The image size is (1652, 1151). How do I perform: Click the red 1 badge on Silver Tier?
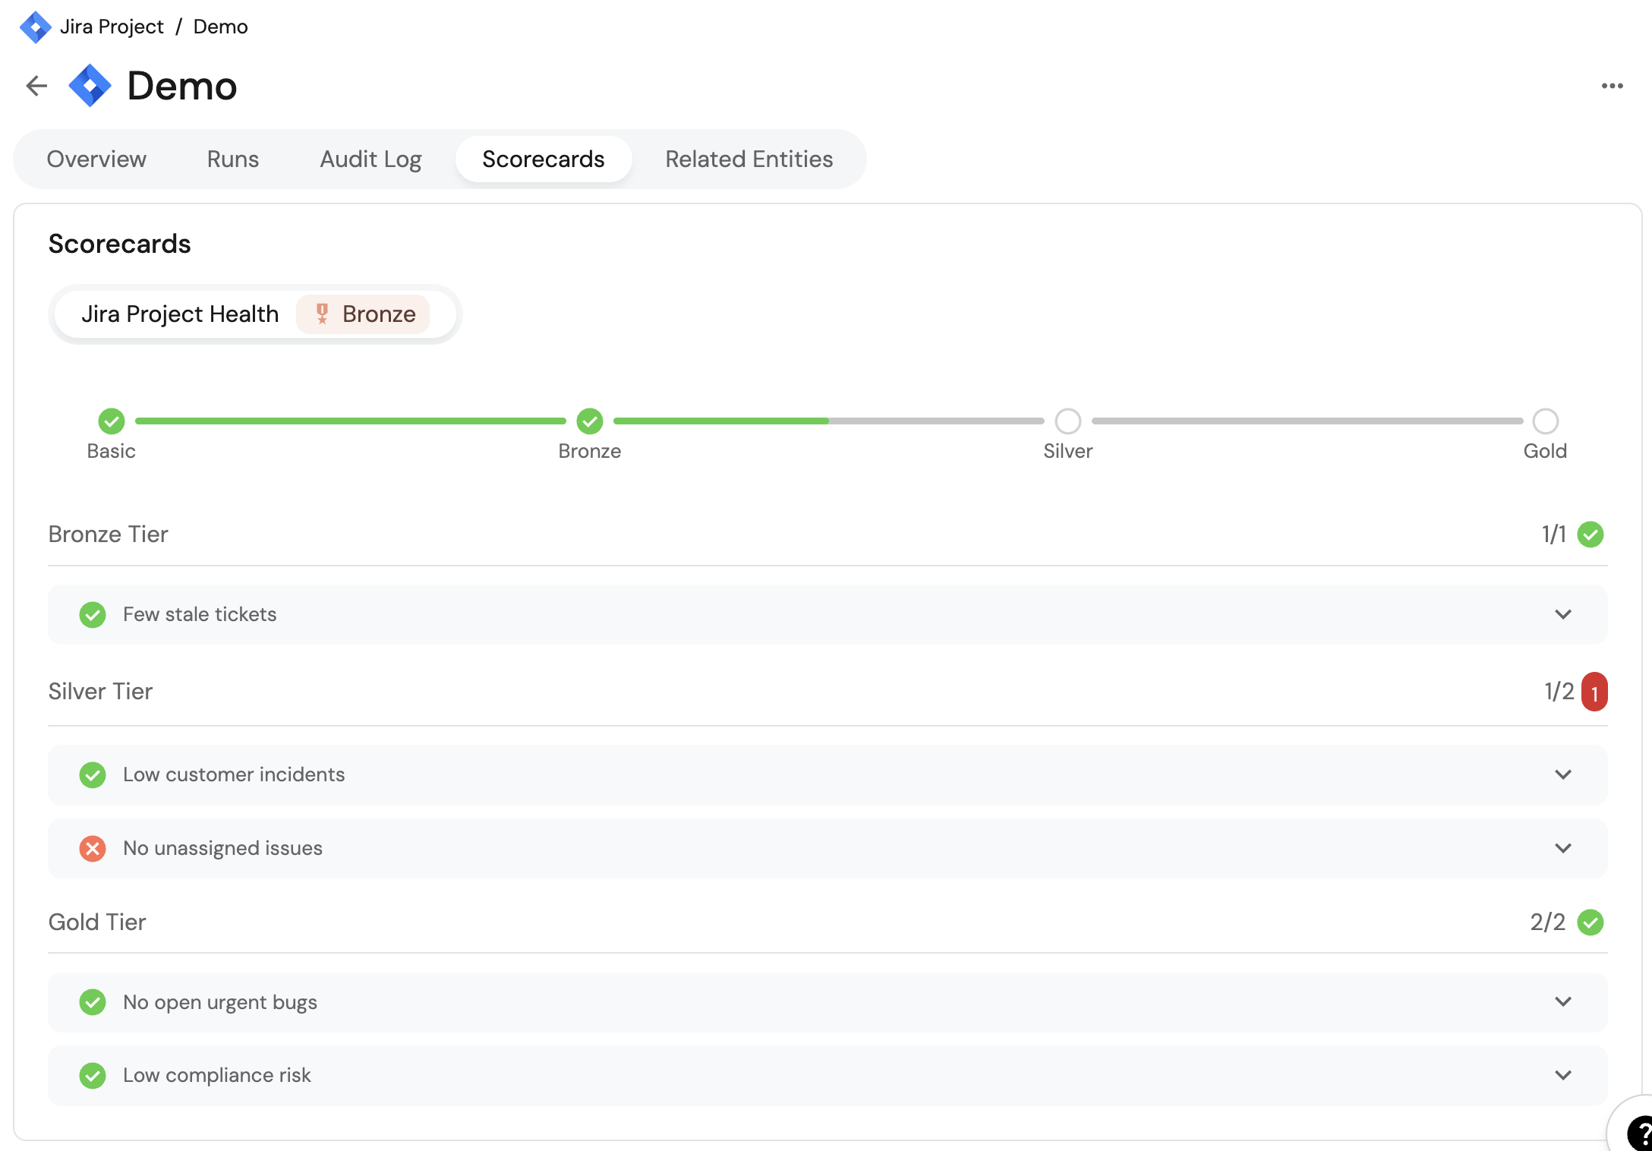click(1594, 692)
